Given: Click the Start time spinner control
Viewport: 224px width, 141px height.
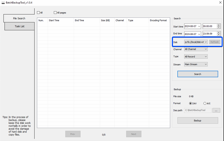Looking at the screenshot, I should 219,26.
